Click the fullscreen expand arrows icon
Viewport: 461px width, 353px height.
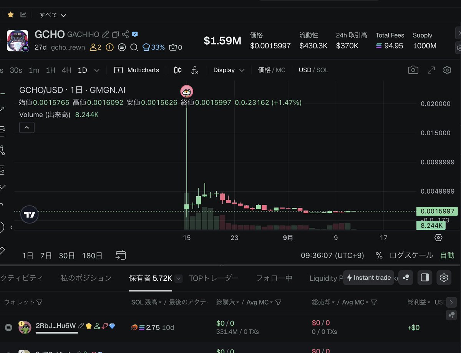431,70
